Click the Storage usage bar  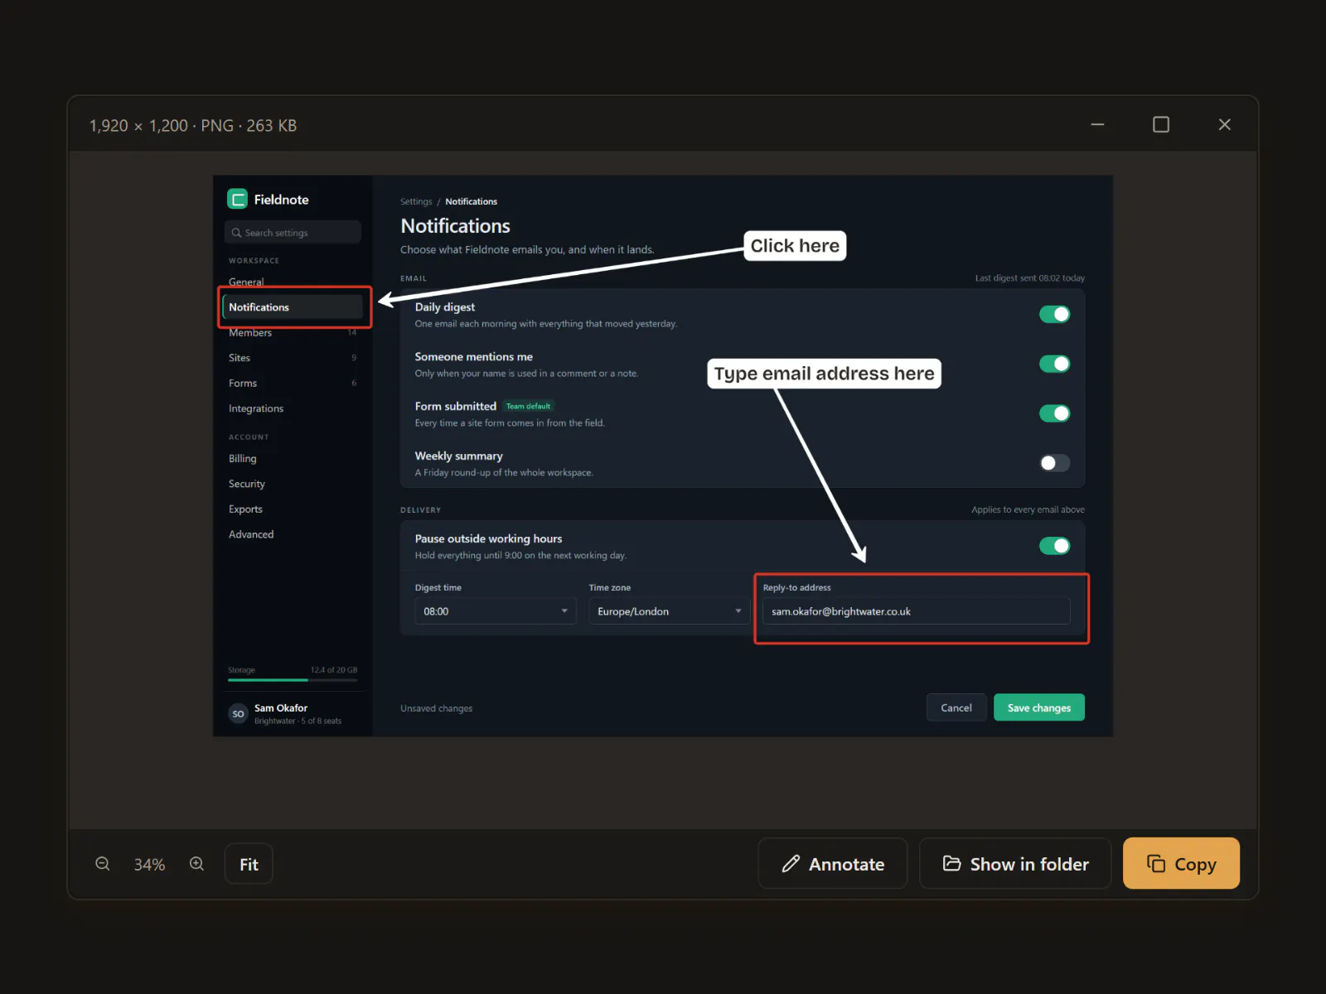tap(293, 680)
